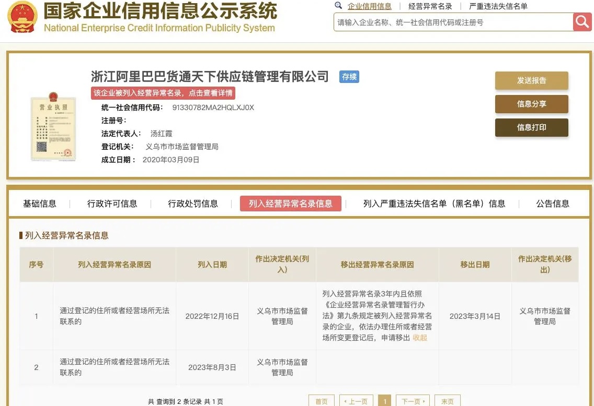Click the company name 浙江阿里巴巴货通天下供应链管理有限公司
Viewport: 594px width, 406px height.
210,76
